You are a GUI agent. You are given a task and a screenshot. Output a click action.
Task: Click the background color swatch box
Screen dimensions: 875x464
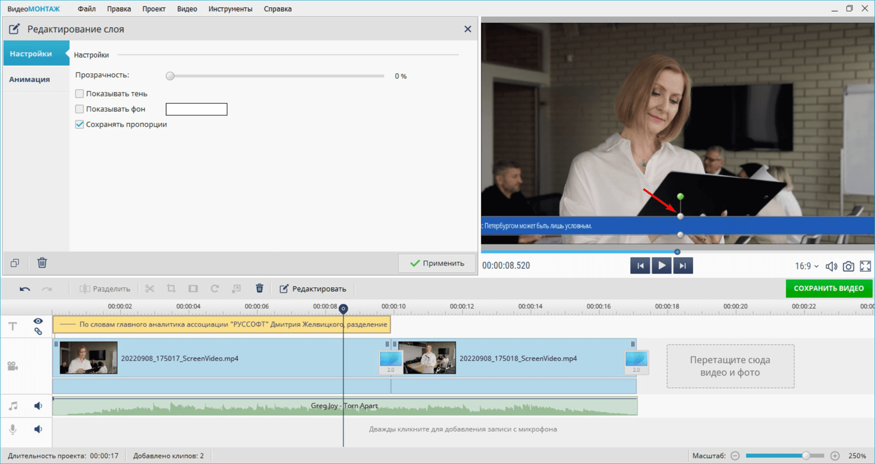point(196,109)
